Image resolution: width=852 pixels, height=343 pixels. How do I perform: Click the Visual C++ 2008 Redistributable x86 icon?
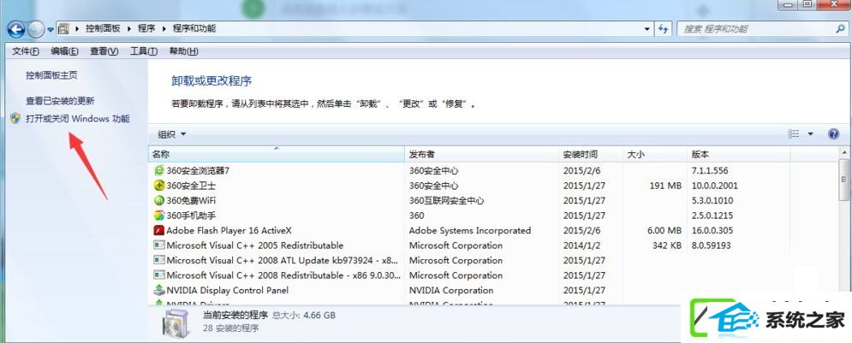point(158,275)
